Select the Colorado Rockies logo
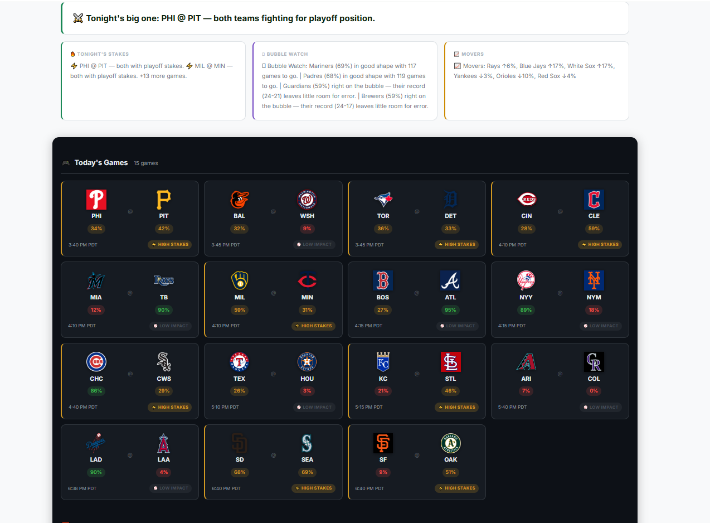This screenshot has width=710, height=523. click(x=594, y=362)
